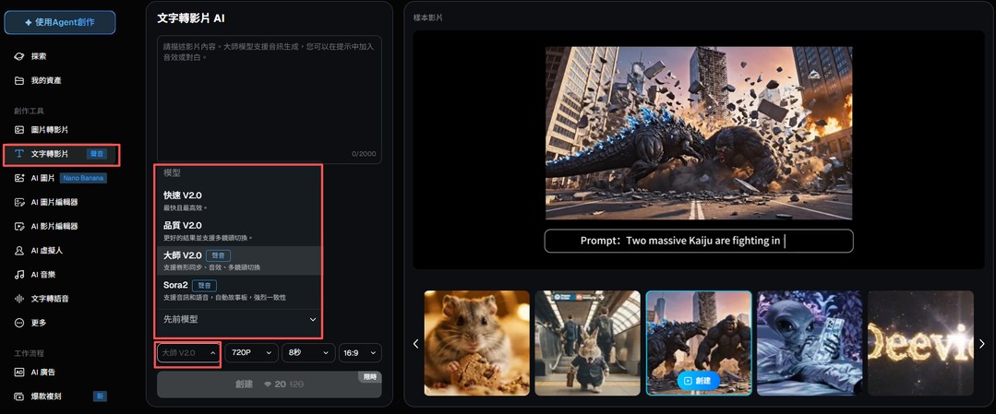Click the 使用Agent創作 button
This screenshot has height=414, width=996.
pyautogui.click(x=59, y=22)
